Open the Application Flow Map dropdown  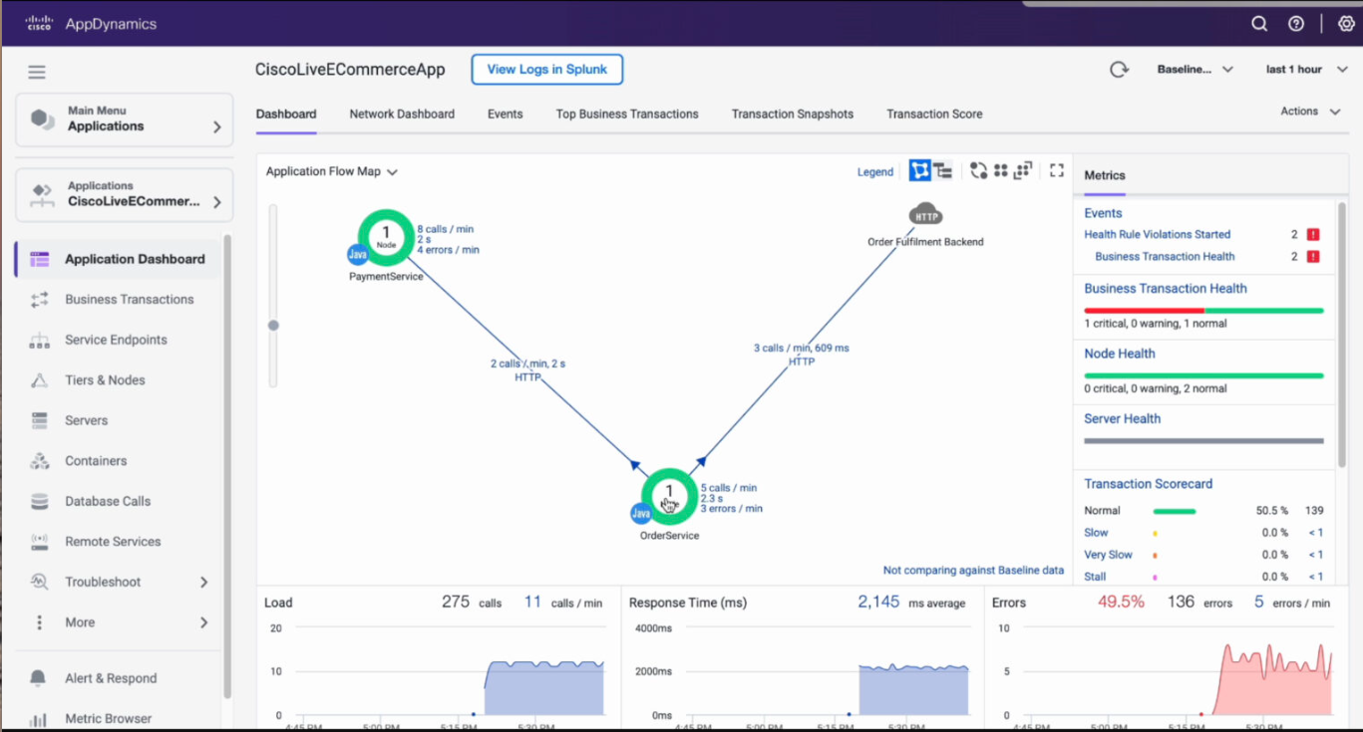click(331, 171)
